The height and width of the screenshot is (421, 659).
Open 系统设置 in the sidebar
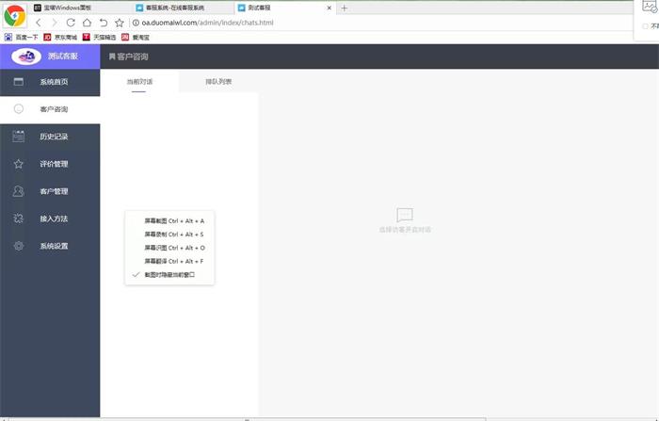point(50,246)
